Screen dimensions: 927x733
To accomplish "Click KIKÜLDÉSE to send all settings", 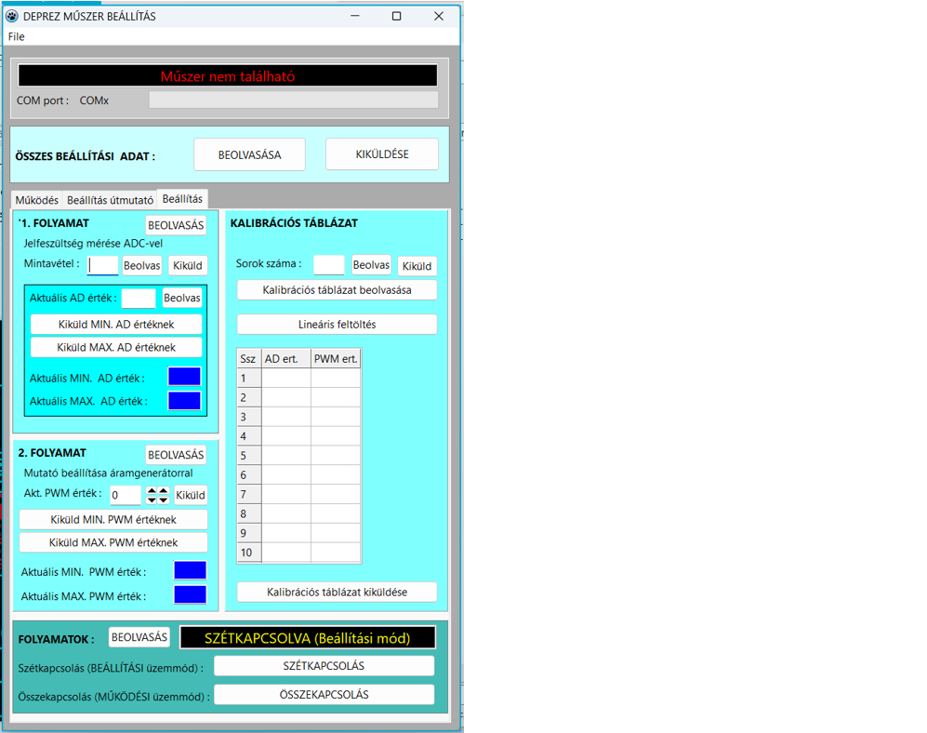I will click(x=381, y=154).
